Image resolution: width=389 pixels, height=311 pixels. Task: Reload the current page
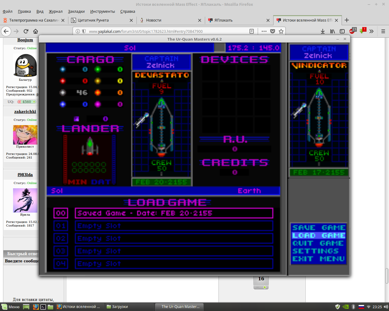[26, 31]
